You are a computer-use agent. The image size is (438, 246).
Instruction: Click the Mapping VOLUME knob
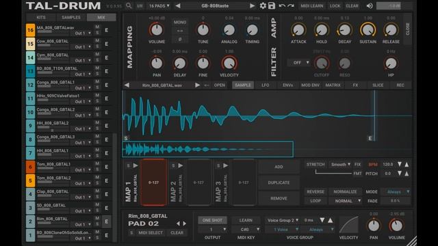pyautogui.click(x=157, y=30)
